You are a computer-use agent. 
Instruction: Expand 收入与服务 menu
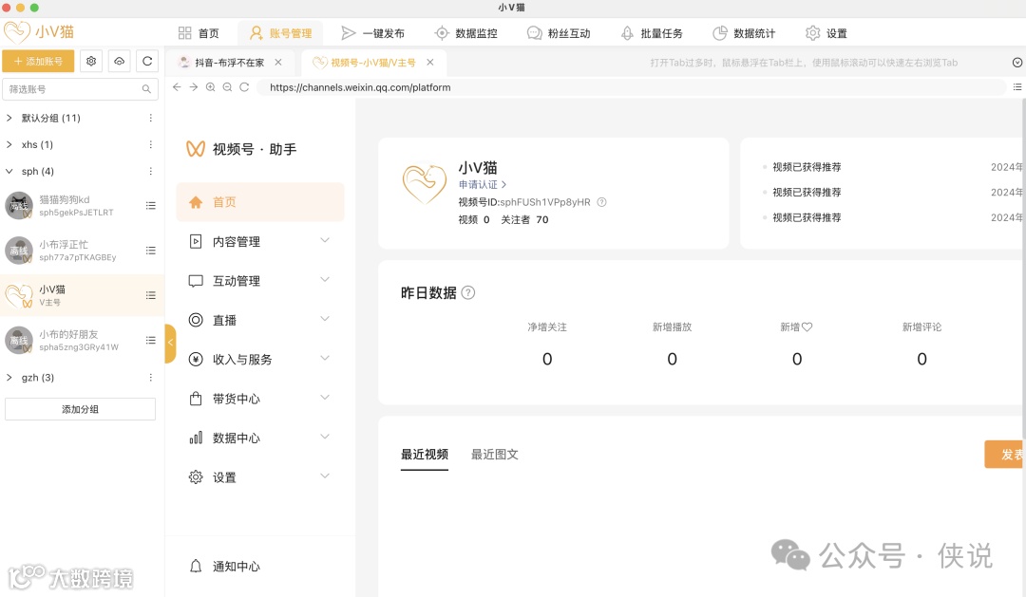coord(259,359)
